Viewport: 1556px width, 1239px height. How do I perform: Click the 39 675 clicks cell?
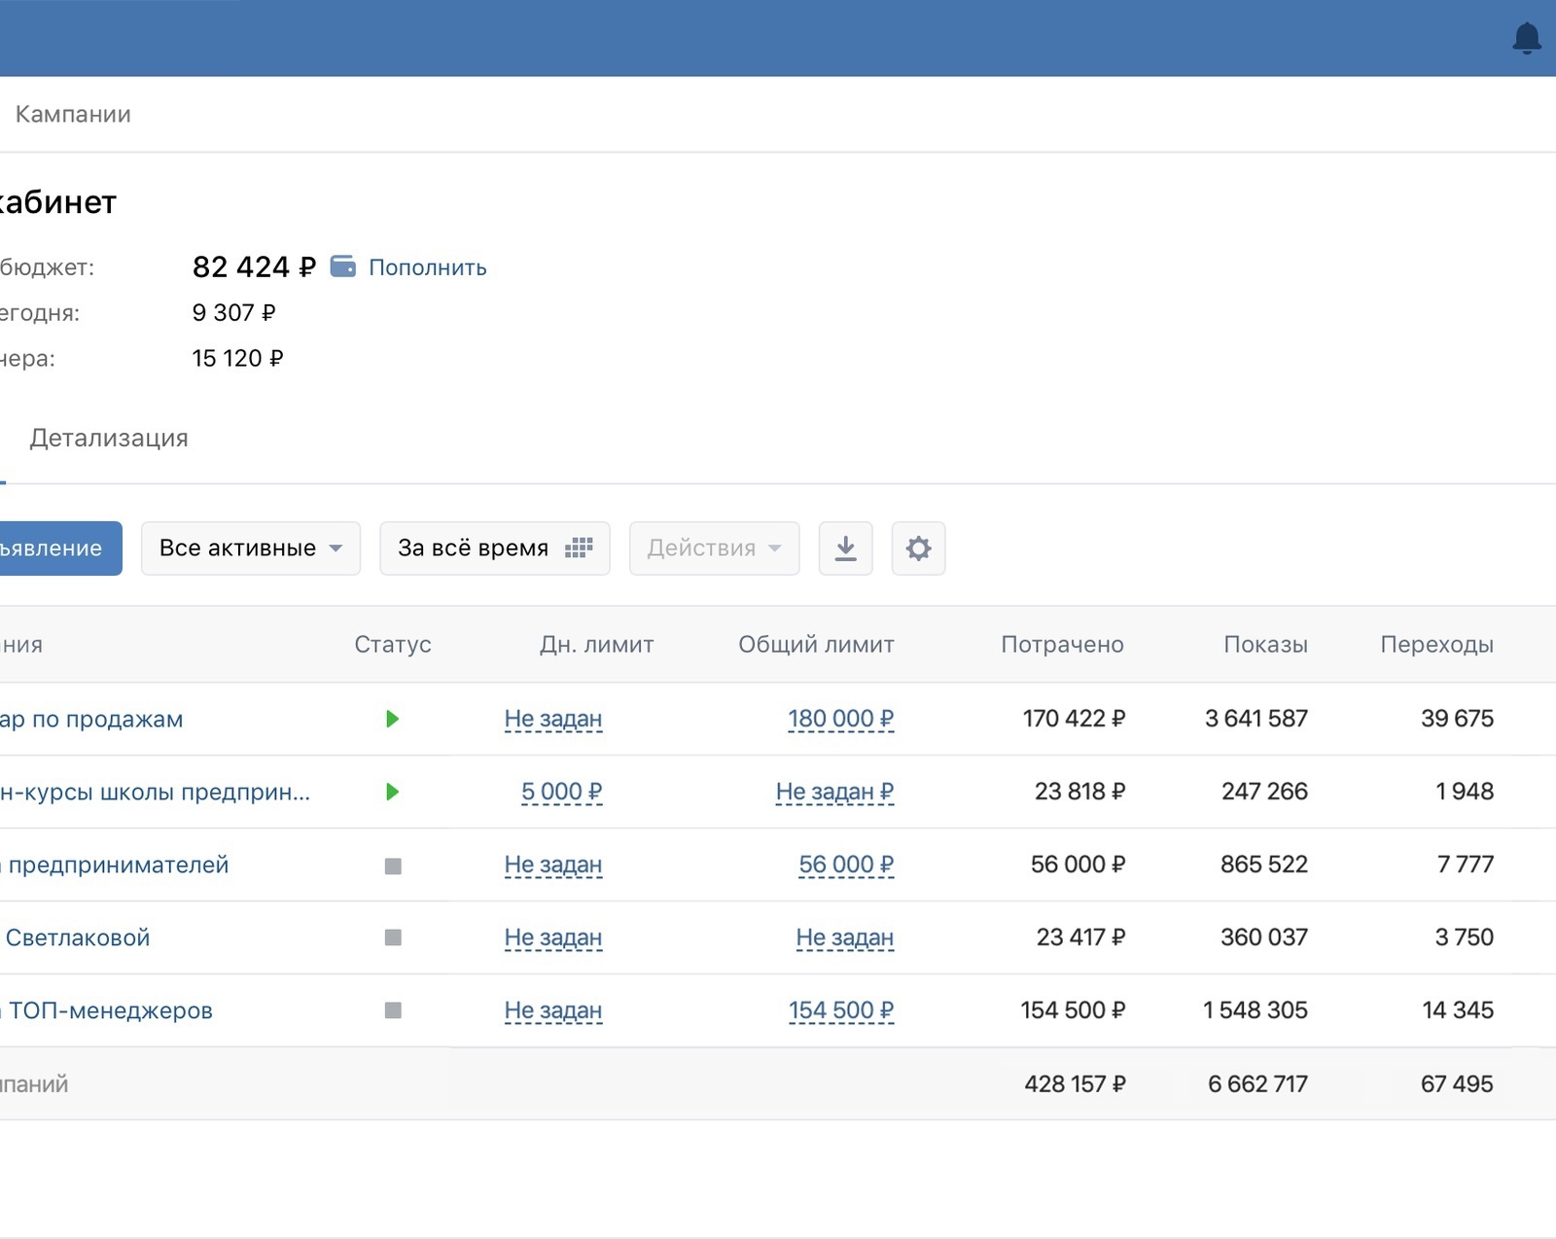coord(1458,719)
